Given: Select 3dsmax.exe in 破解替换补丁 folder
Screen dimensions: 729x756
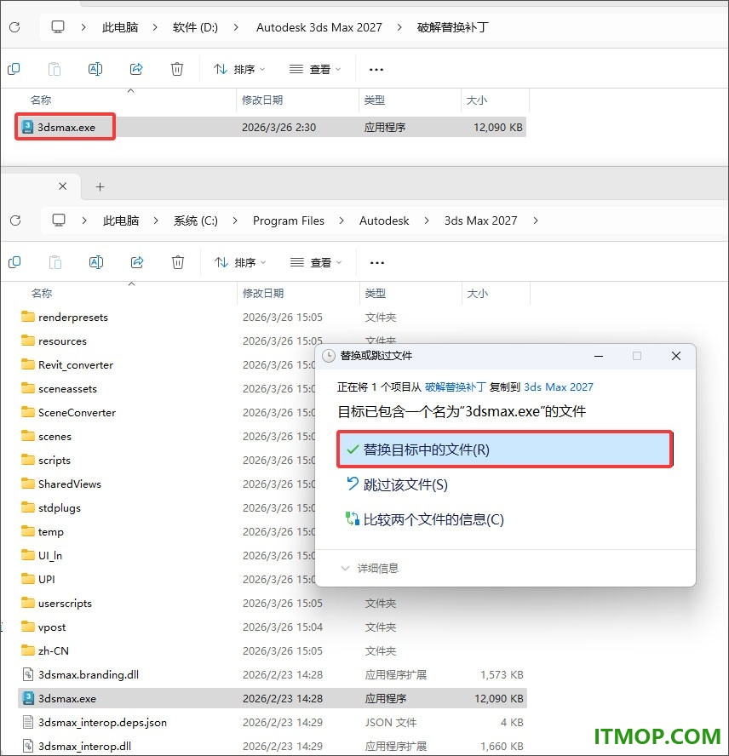Looking at the screenshot, I should pos(272,127).
